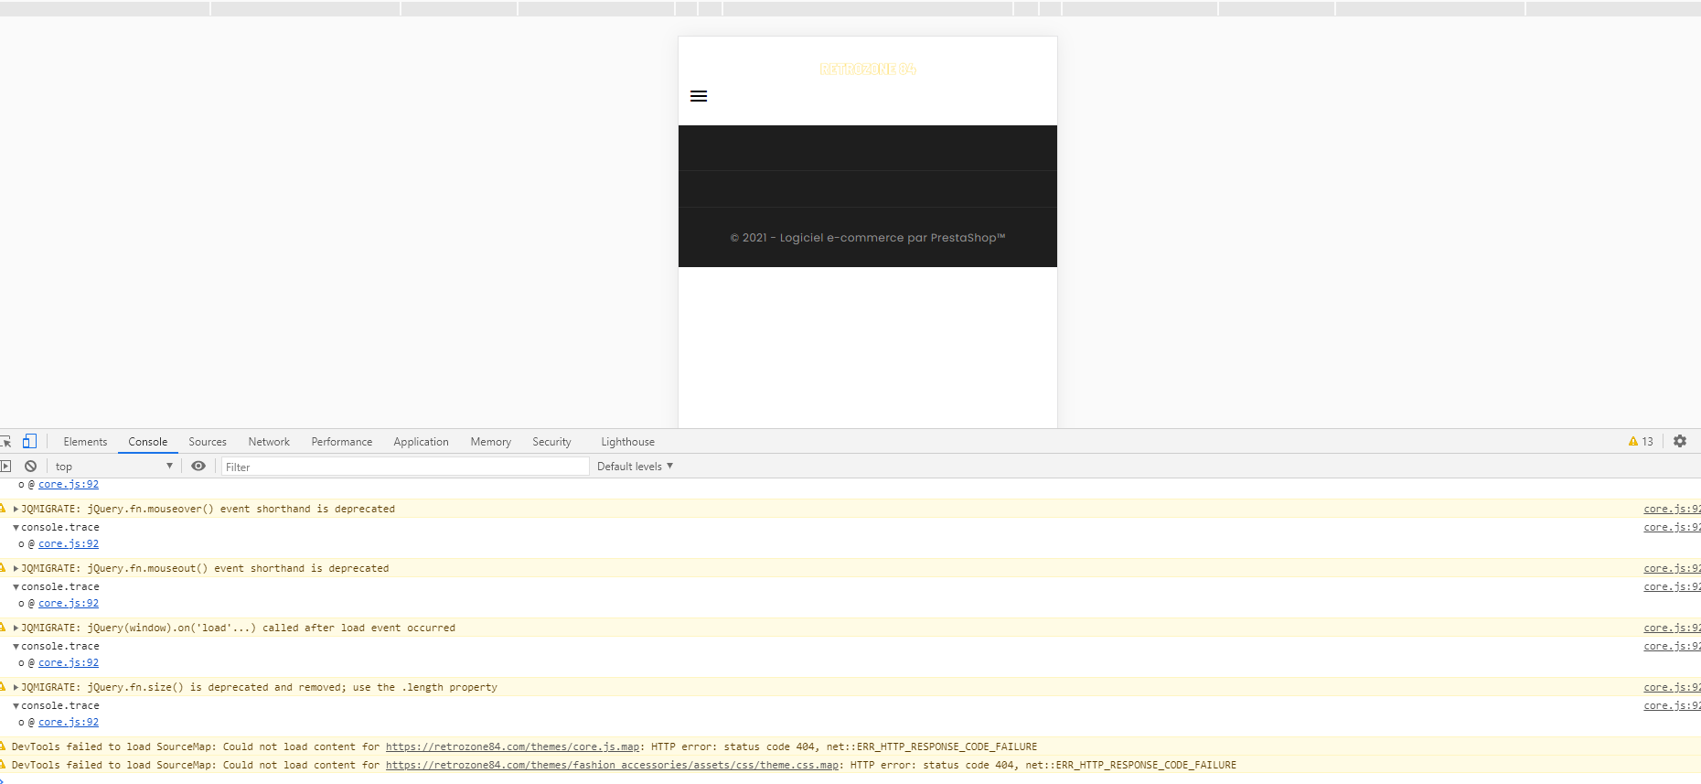Open the hamburger menu on the page
1701x784 pixels.
[x=699, y=96]
